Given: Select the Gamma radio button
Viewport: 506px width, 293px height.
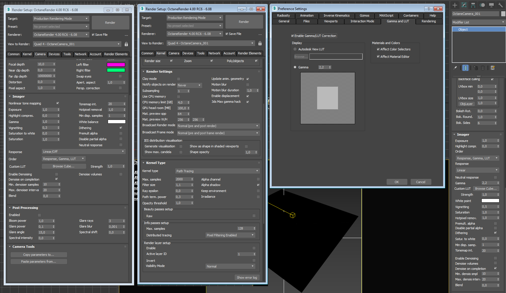Looking at the screenshot, I should pyautogui.click(x=295, y=67).
